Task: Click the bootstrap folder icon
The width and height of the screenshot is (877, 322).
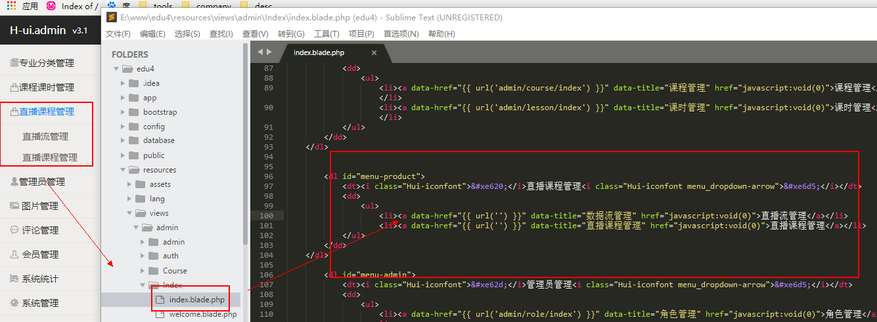Action: [133, 112]
